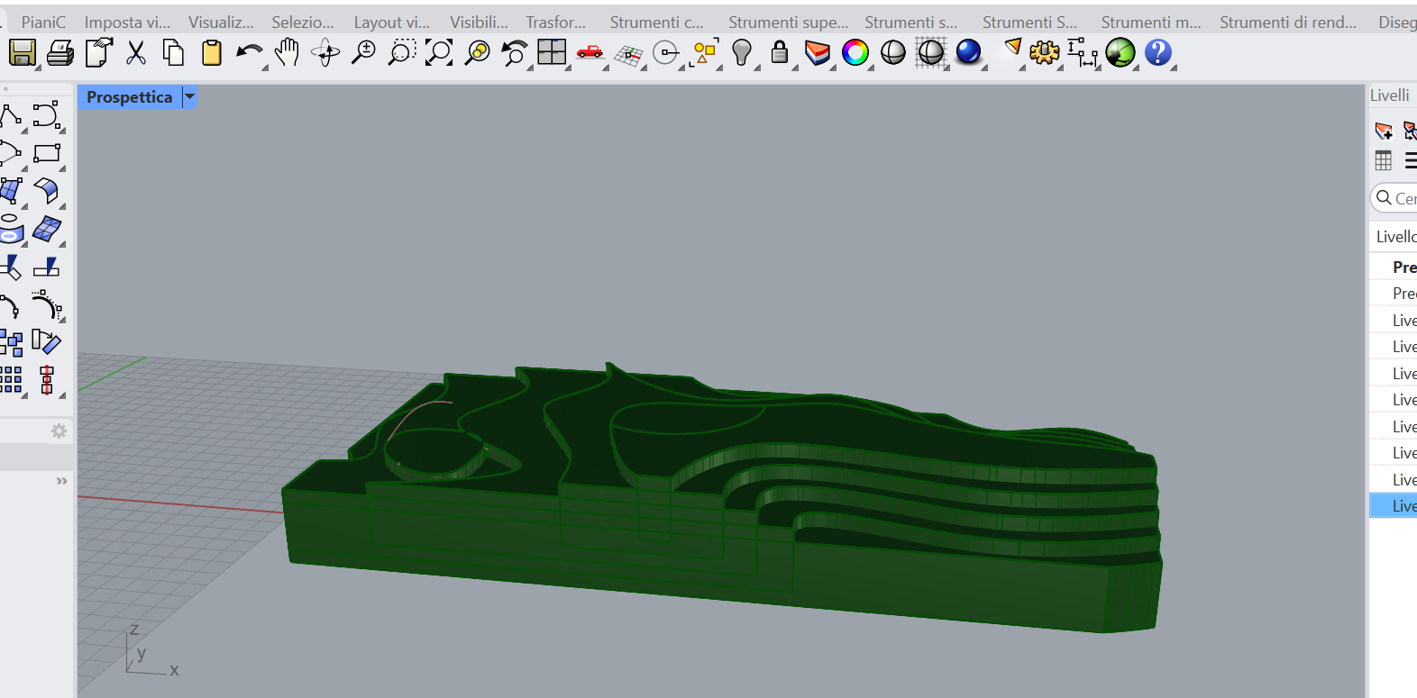Switch to the Selezio... toolbar tab

[302, 23]
